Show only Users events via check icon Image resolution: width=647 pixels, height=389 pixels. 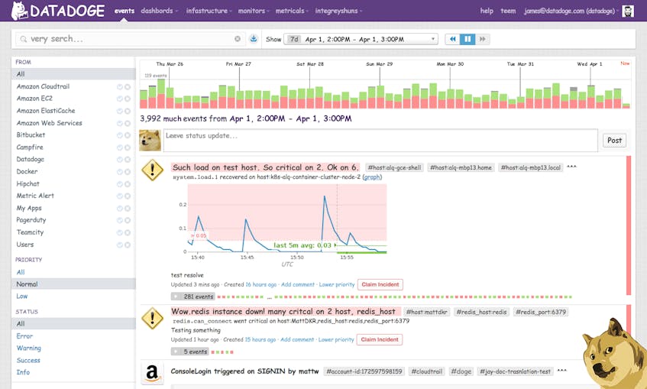[x=120, y=245]
